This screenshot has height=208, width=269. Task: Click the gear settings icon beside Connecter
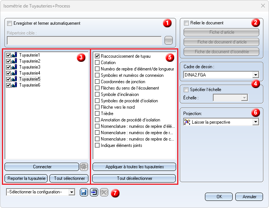[84, 167]
